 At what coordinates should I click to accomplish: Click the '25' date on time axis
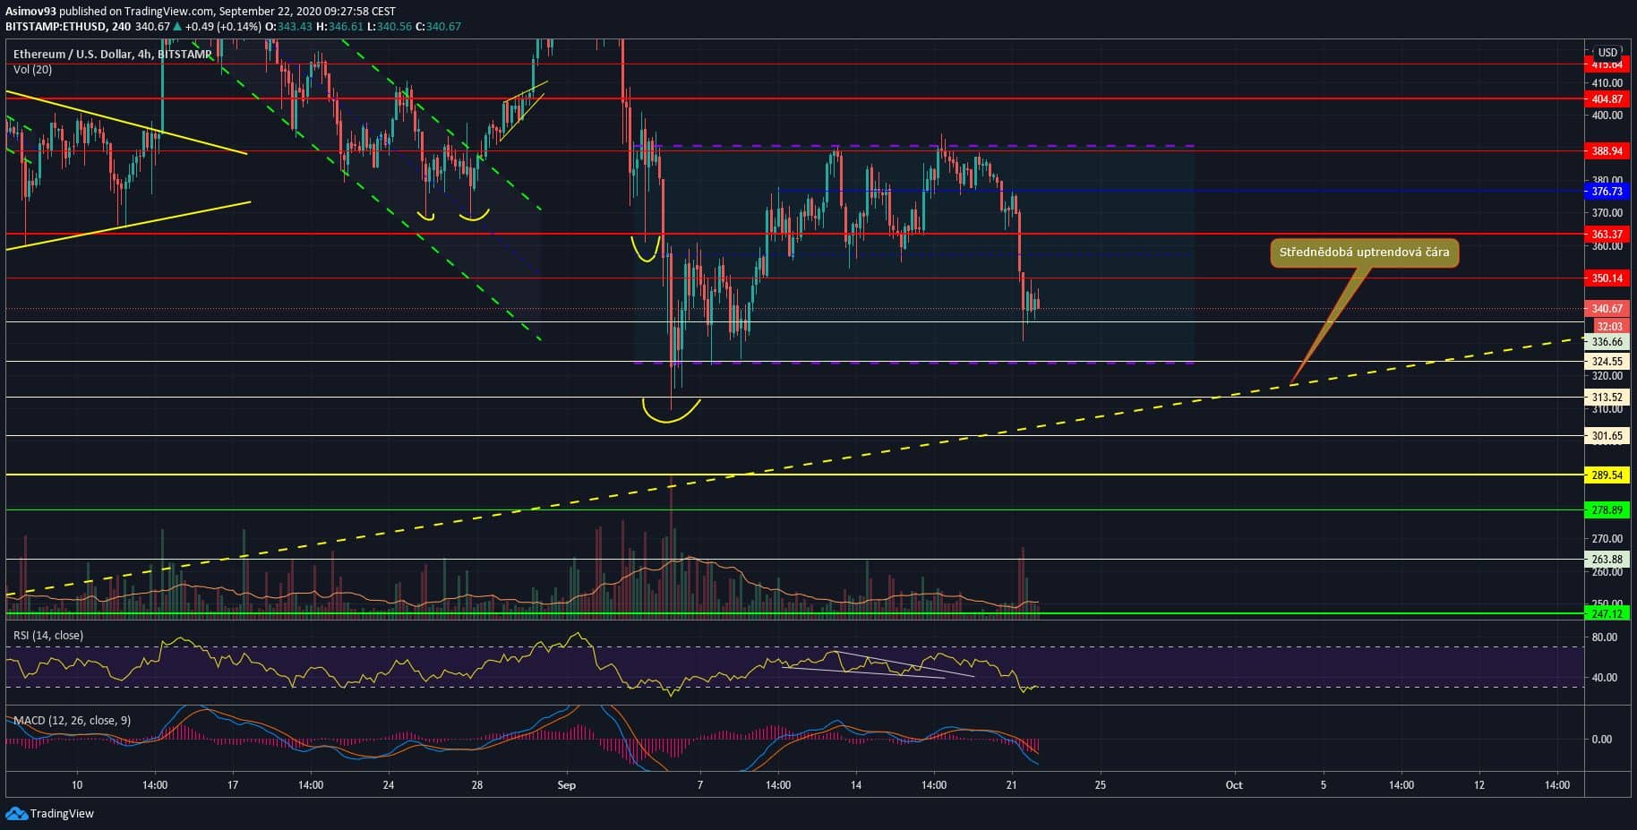pyautogui.click(x=1101, y=785)
